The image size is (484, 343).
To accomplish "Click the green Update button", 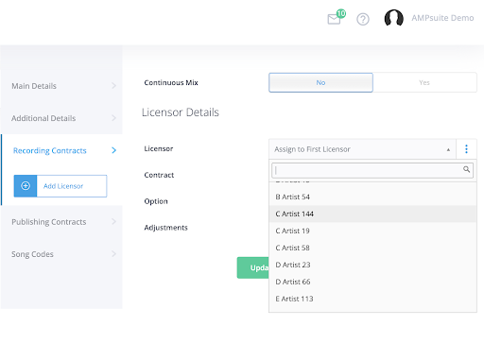I will pos(253,267).
